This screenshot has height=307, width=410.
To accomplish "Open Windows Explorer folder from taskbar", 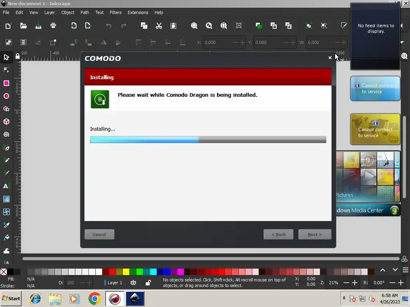I will tap(55, 299).
